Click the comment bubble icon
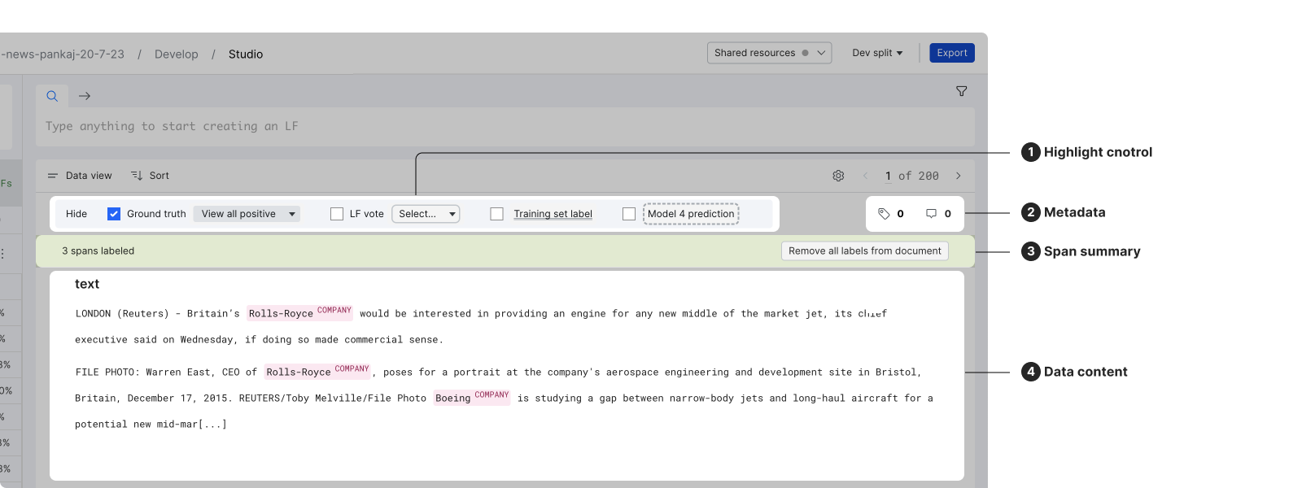 point(931,214)
